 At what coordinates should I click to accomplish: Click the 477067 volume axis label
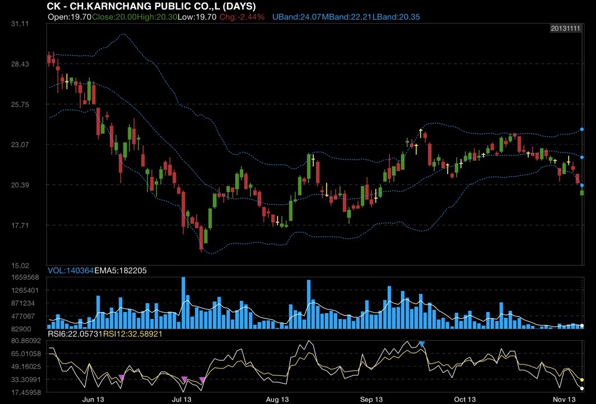coord(23,316)
